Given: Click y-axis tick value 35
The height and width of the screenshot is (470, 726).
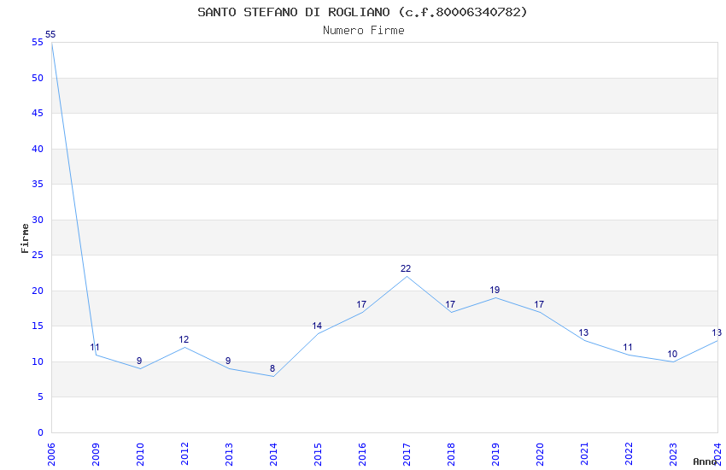Looking at the screenshot, I should [38, 185].
